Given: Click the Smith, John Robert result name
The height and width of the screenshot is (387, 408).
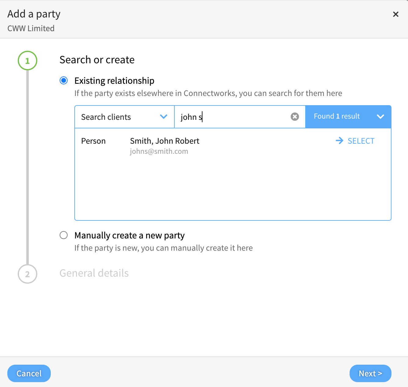Looking at the screenshot, I should point(165,141).
